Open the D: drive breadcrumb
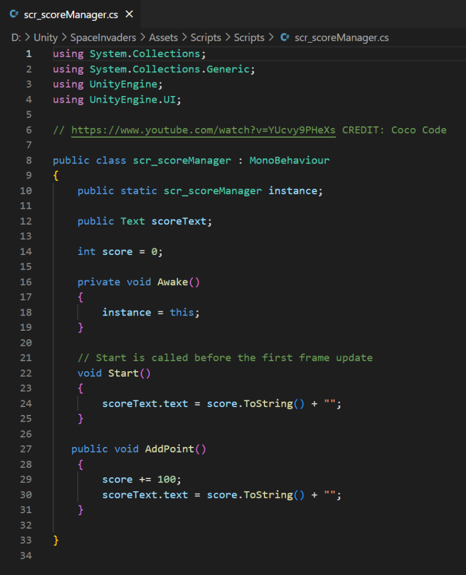466x575 pixels. click(15, 38)
